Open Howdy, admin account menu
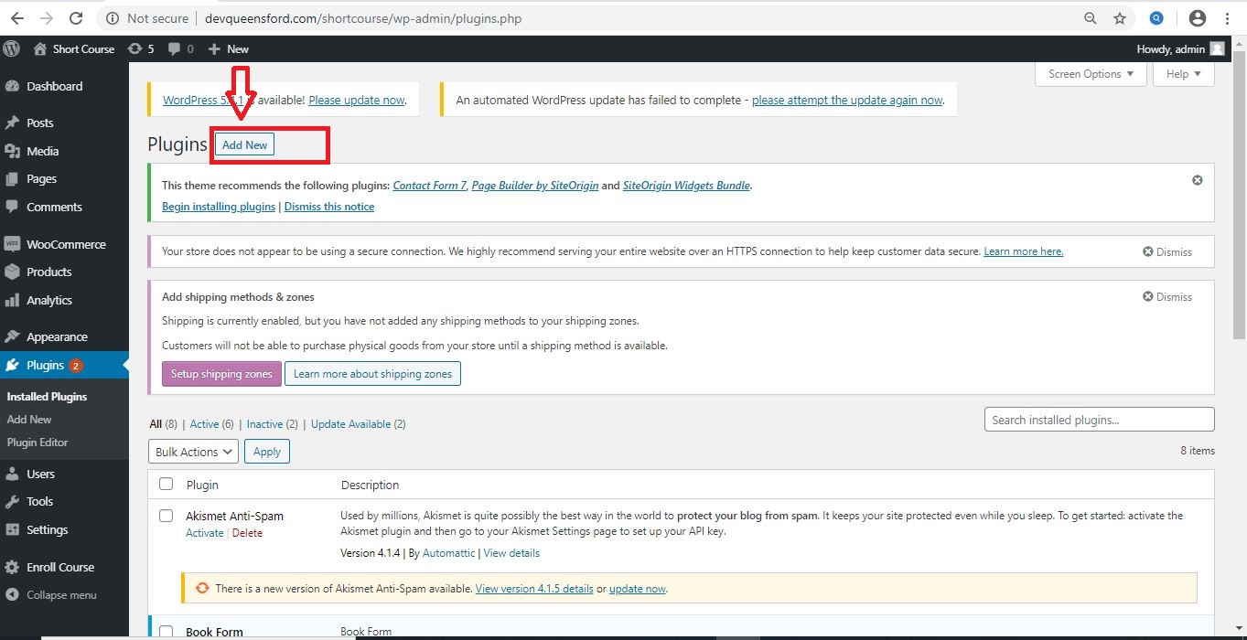This screenshot has width=1247, height=640. [1180, 48]
